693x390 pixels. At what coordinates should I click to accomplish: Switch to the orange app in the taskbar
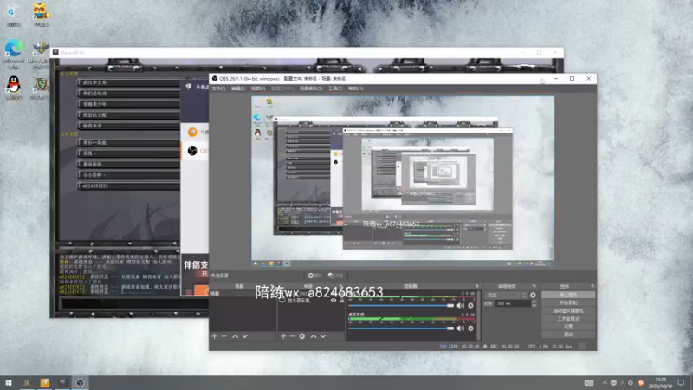click(x=45, y=382)
